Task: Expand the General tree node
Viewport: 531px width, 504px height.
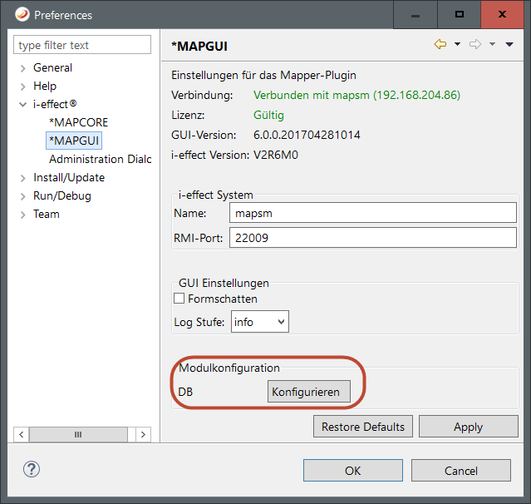Action: tap(22, 68)
